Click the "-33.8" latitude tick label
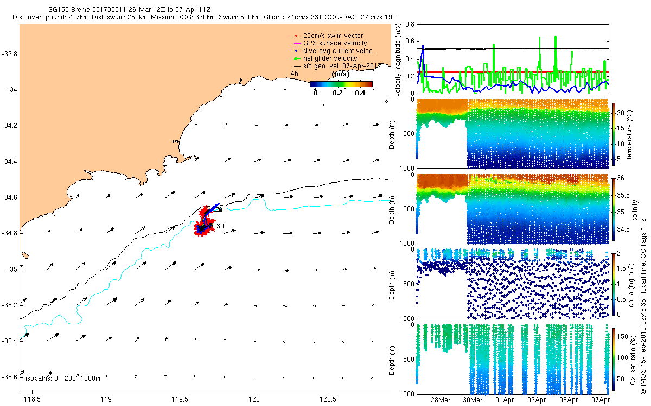Viewport: 651px width, 406px height. click(9, 54)
